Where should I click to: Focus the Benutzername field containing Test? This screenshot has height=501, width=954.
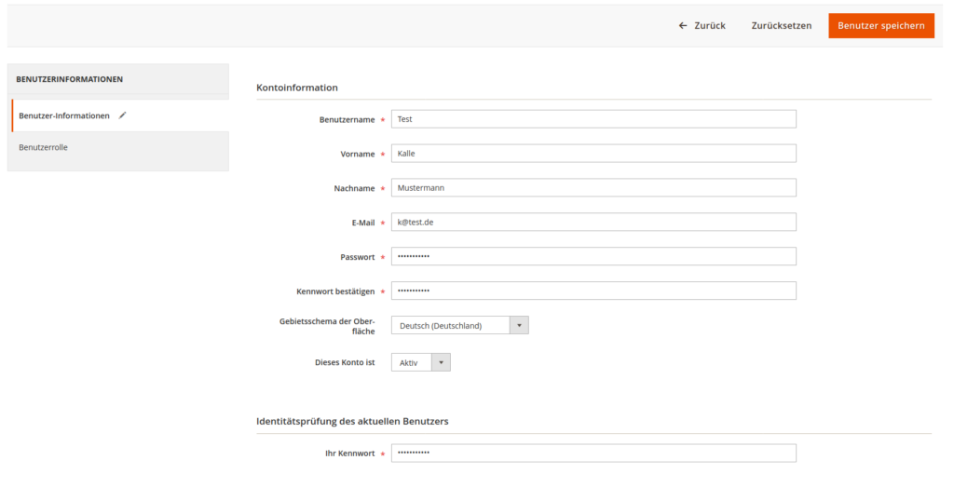593,119
